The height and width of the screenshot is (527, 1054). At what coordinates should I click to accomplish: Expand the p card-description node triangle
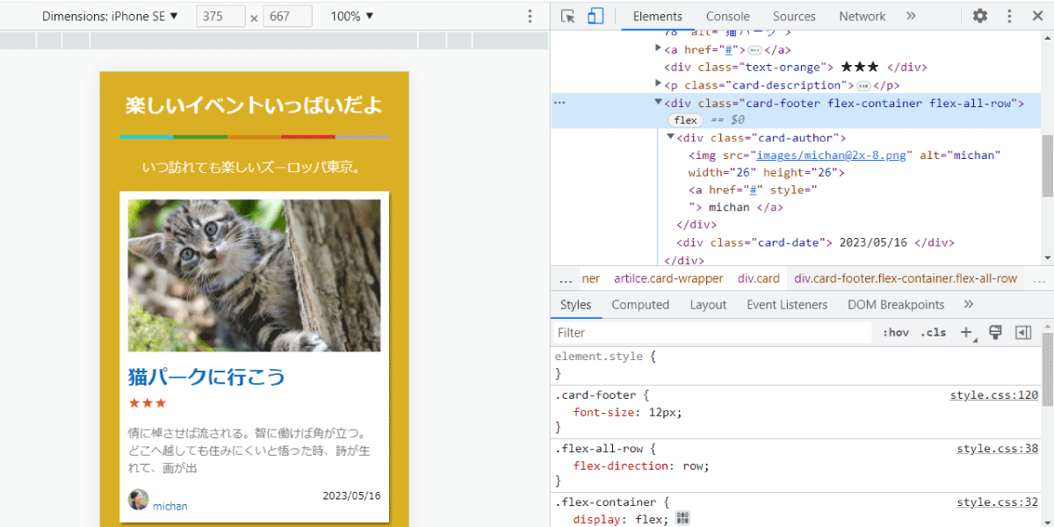point(659,84)
